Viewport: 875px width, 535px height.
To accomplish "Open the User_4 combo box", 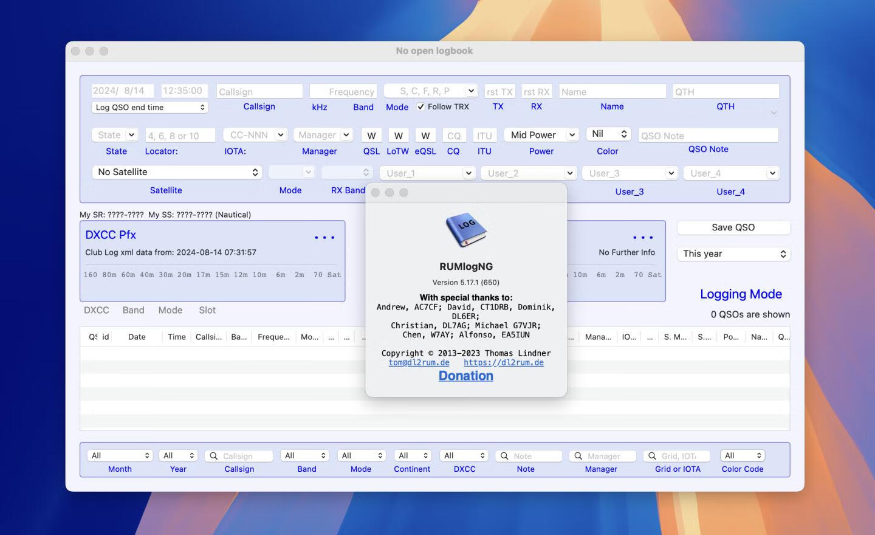I will point(772,173).
